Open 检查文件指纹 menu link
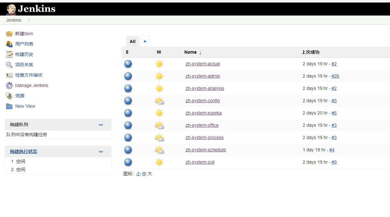 (x=29, y=75)
